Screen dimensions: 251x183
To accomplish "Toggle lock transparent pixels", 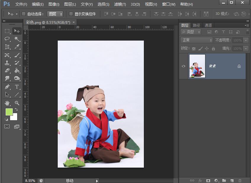I will pos(194,49).
